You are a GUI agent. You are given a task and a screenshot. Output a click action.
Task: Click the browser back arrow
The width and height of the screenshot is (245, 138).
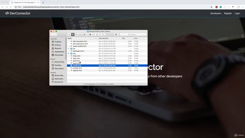(x=2, y=7)
